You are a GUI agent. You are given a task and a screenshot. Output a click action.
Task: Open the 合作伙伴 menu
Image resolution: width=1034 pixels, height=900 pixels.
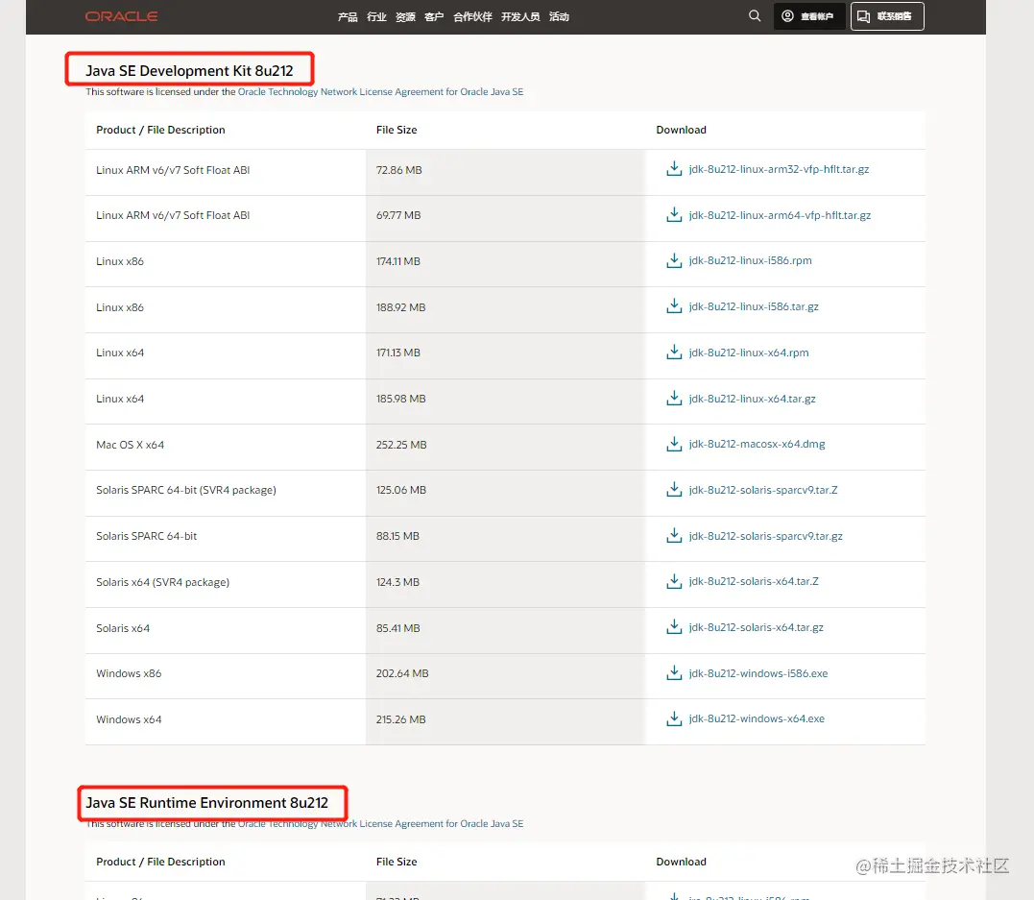(x=472, y=16)
